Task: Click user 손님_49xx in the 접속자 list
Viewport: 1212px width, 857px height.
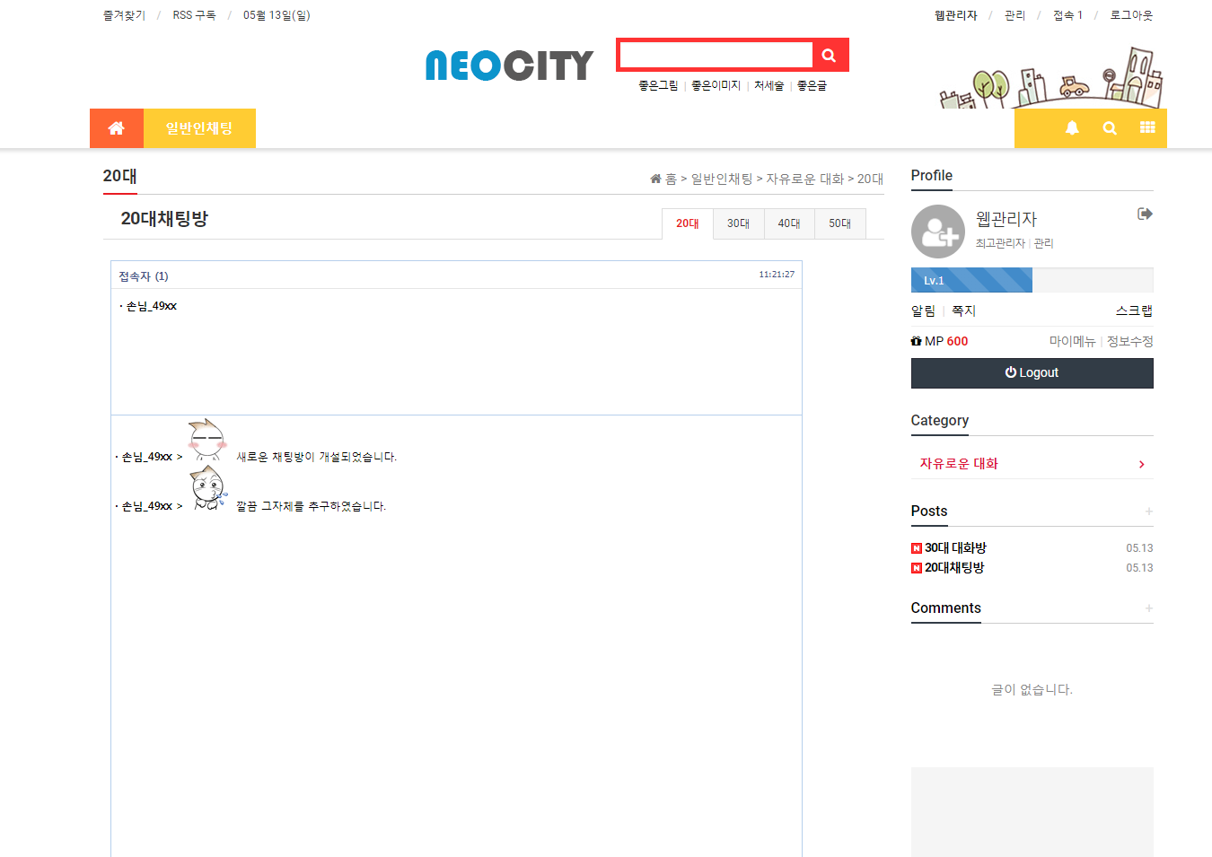Action: 152,306
